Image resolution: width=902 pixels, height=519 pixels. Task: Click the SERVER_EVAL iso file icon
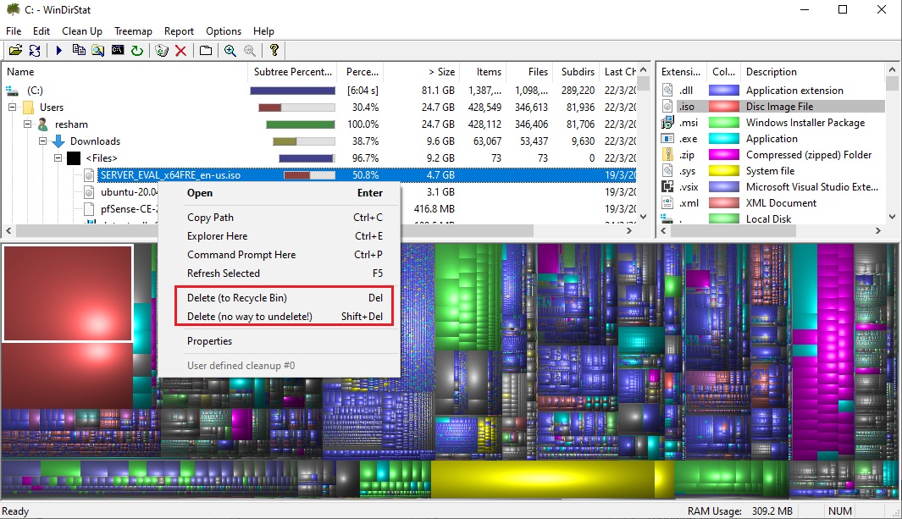(89, 175)
